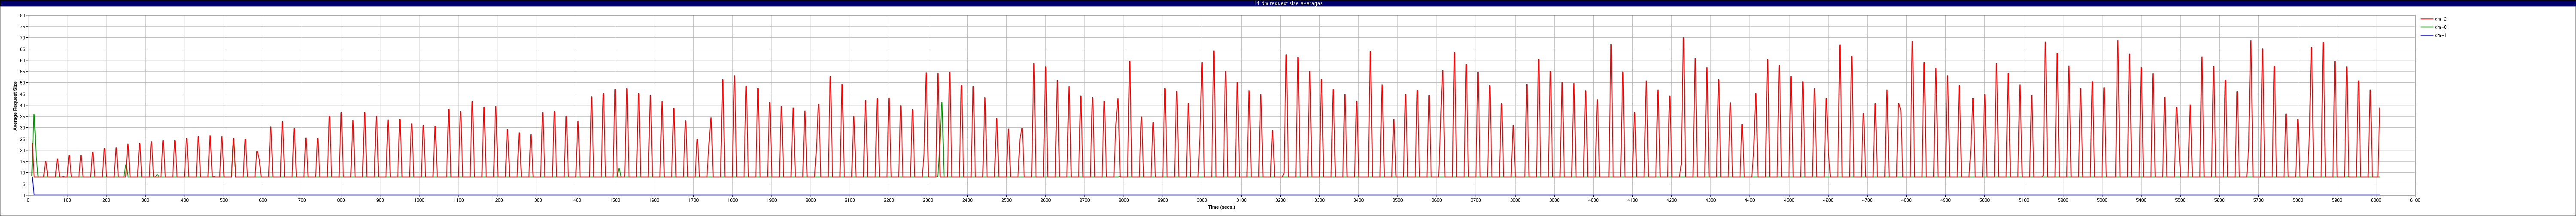Click the 80 tick on the y-axis
This screenshot has width=2576, height=216.
24,16
